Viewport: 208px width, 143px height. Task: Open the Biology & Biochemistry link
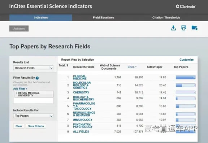pos(83,98)
